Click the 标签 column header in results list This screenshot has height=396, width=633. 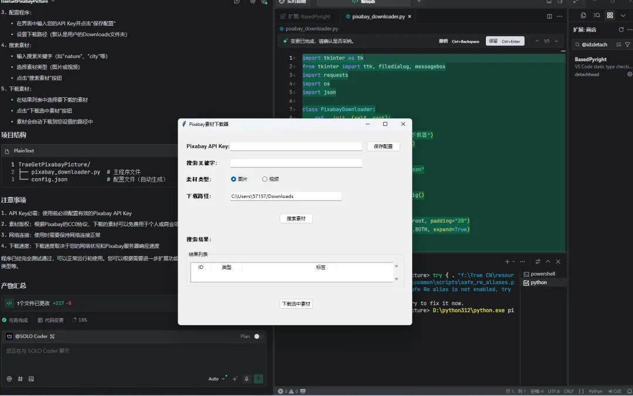click(321, 267)
